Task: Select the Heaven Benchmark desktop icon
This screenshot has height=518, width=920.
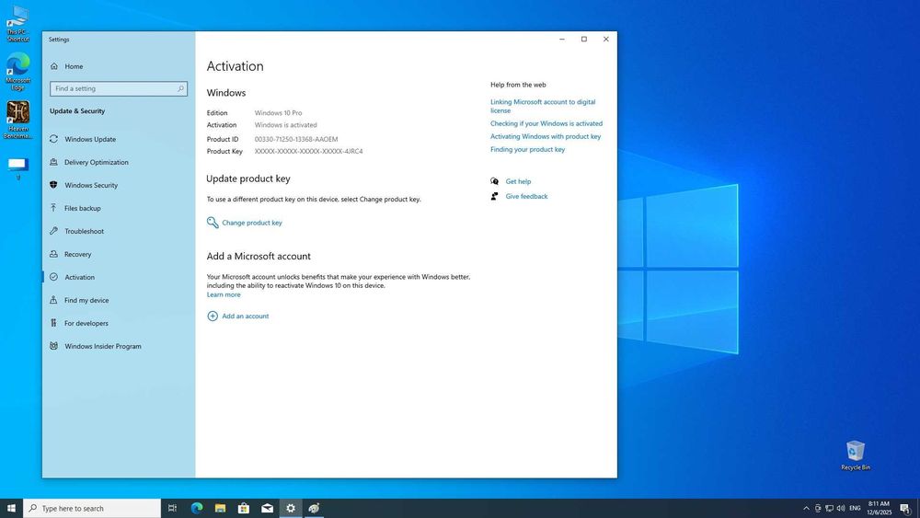Action: [x=17, y=120]
